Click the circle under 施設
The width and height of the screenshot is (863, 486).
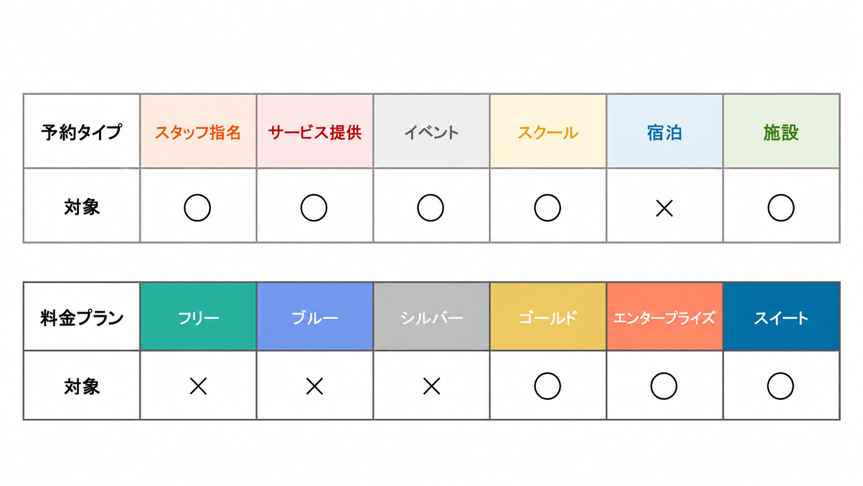tap(781, 208)
